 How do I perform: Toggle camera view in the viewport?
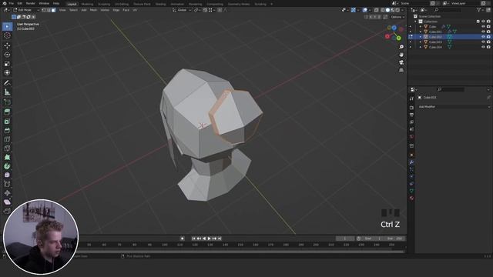401,63
